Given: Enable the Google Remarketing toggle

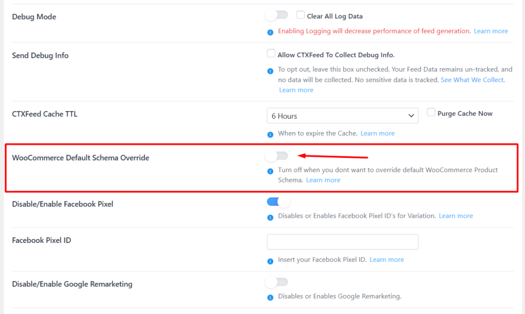Looking at the screenshot, I should [x=276, y=282].
